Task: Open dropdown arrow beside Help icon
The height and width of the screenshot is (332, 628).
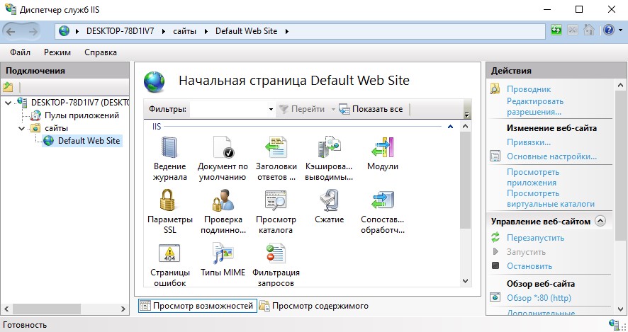Action: 621,30
